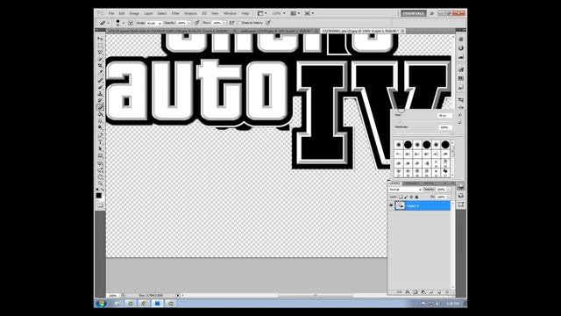Image resolution: width=561 pixels, height=316 pixels.
Task: Toggle lock all for layer
Action: pyautogui.click(x=417, y=197)
